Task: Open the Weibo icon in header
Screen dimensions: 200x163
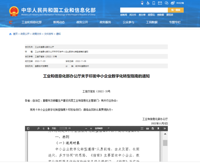Action: (x=173, y=3)
